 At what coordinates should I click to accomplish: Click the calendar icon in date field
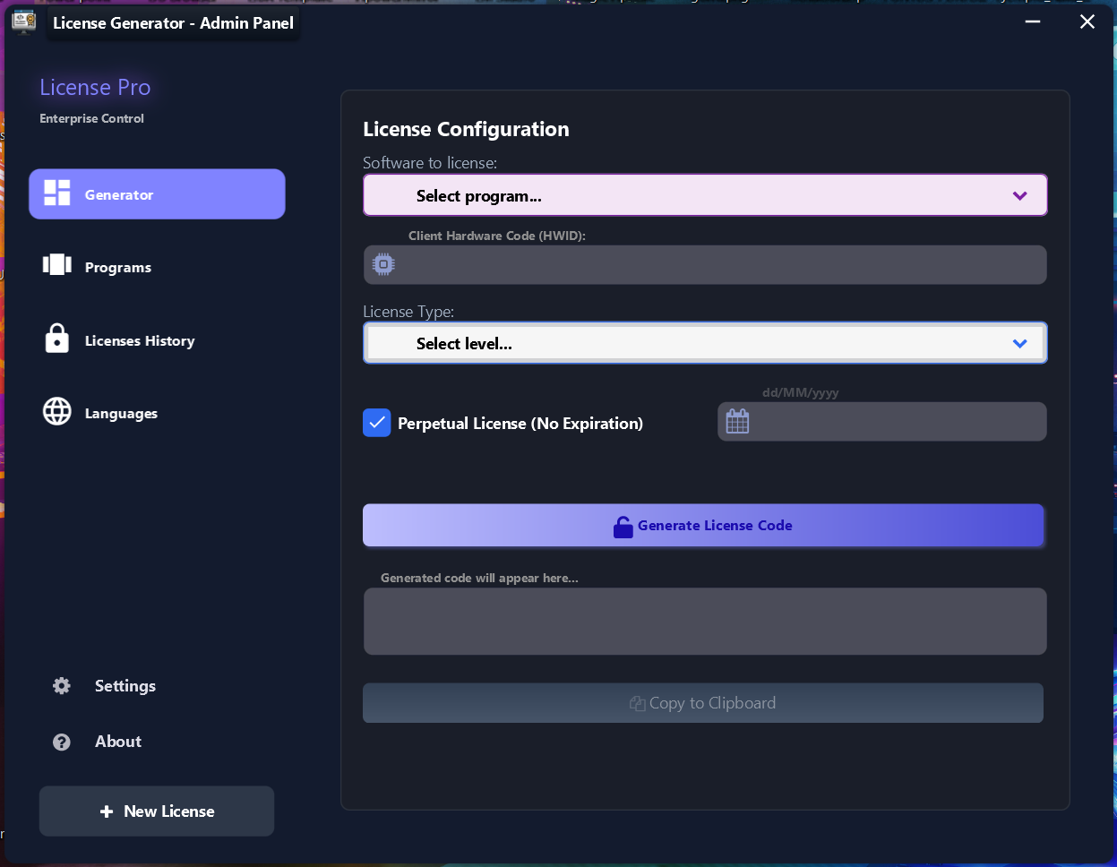[x=737, y=421]
